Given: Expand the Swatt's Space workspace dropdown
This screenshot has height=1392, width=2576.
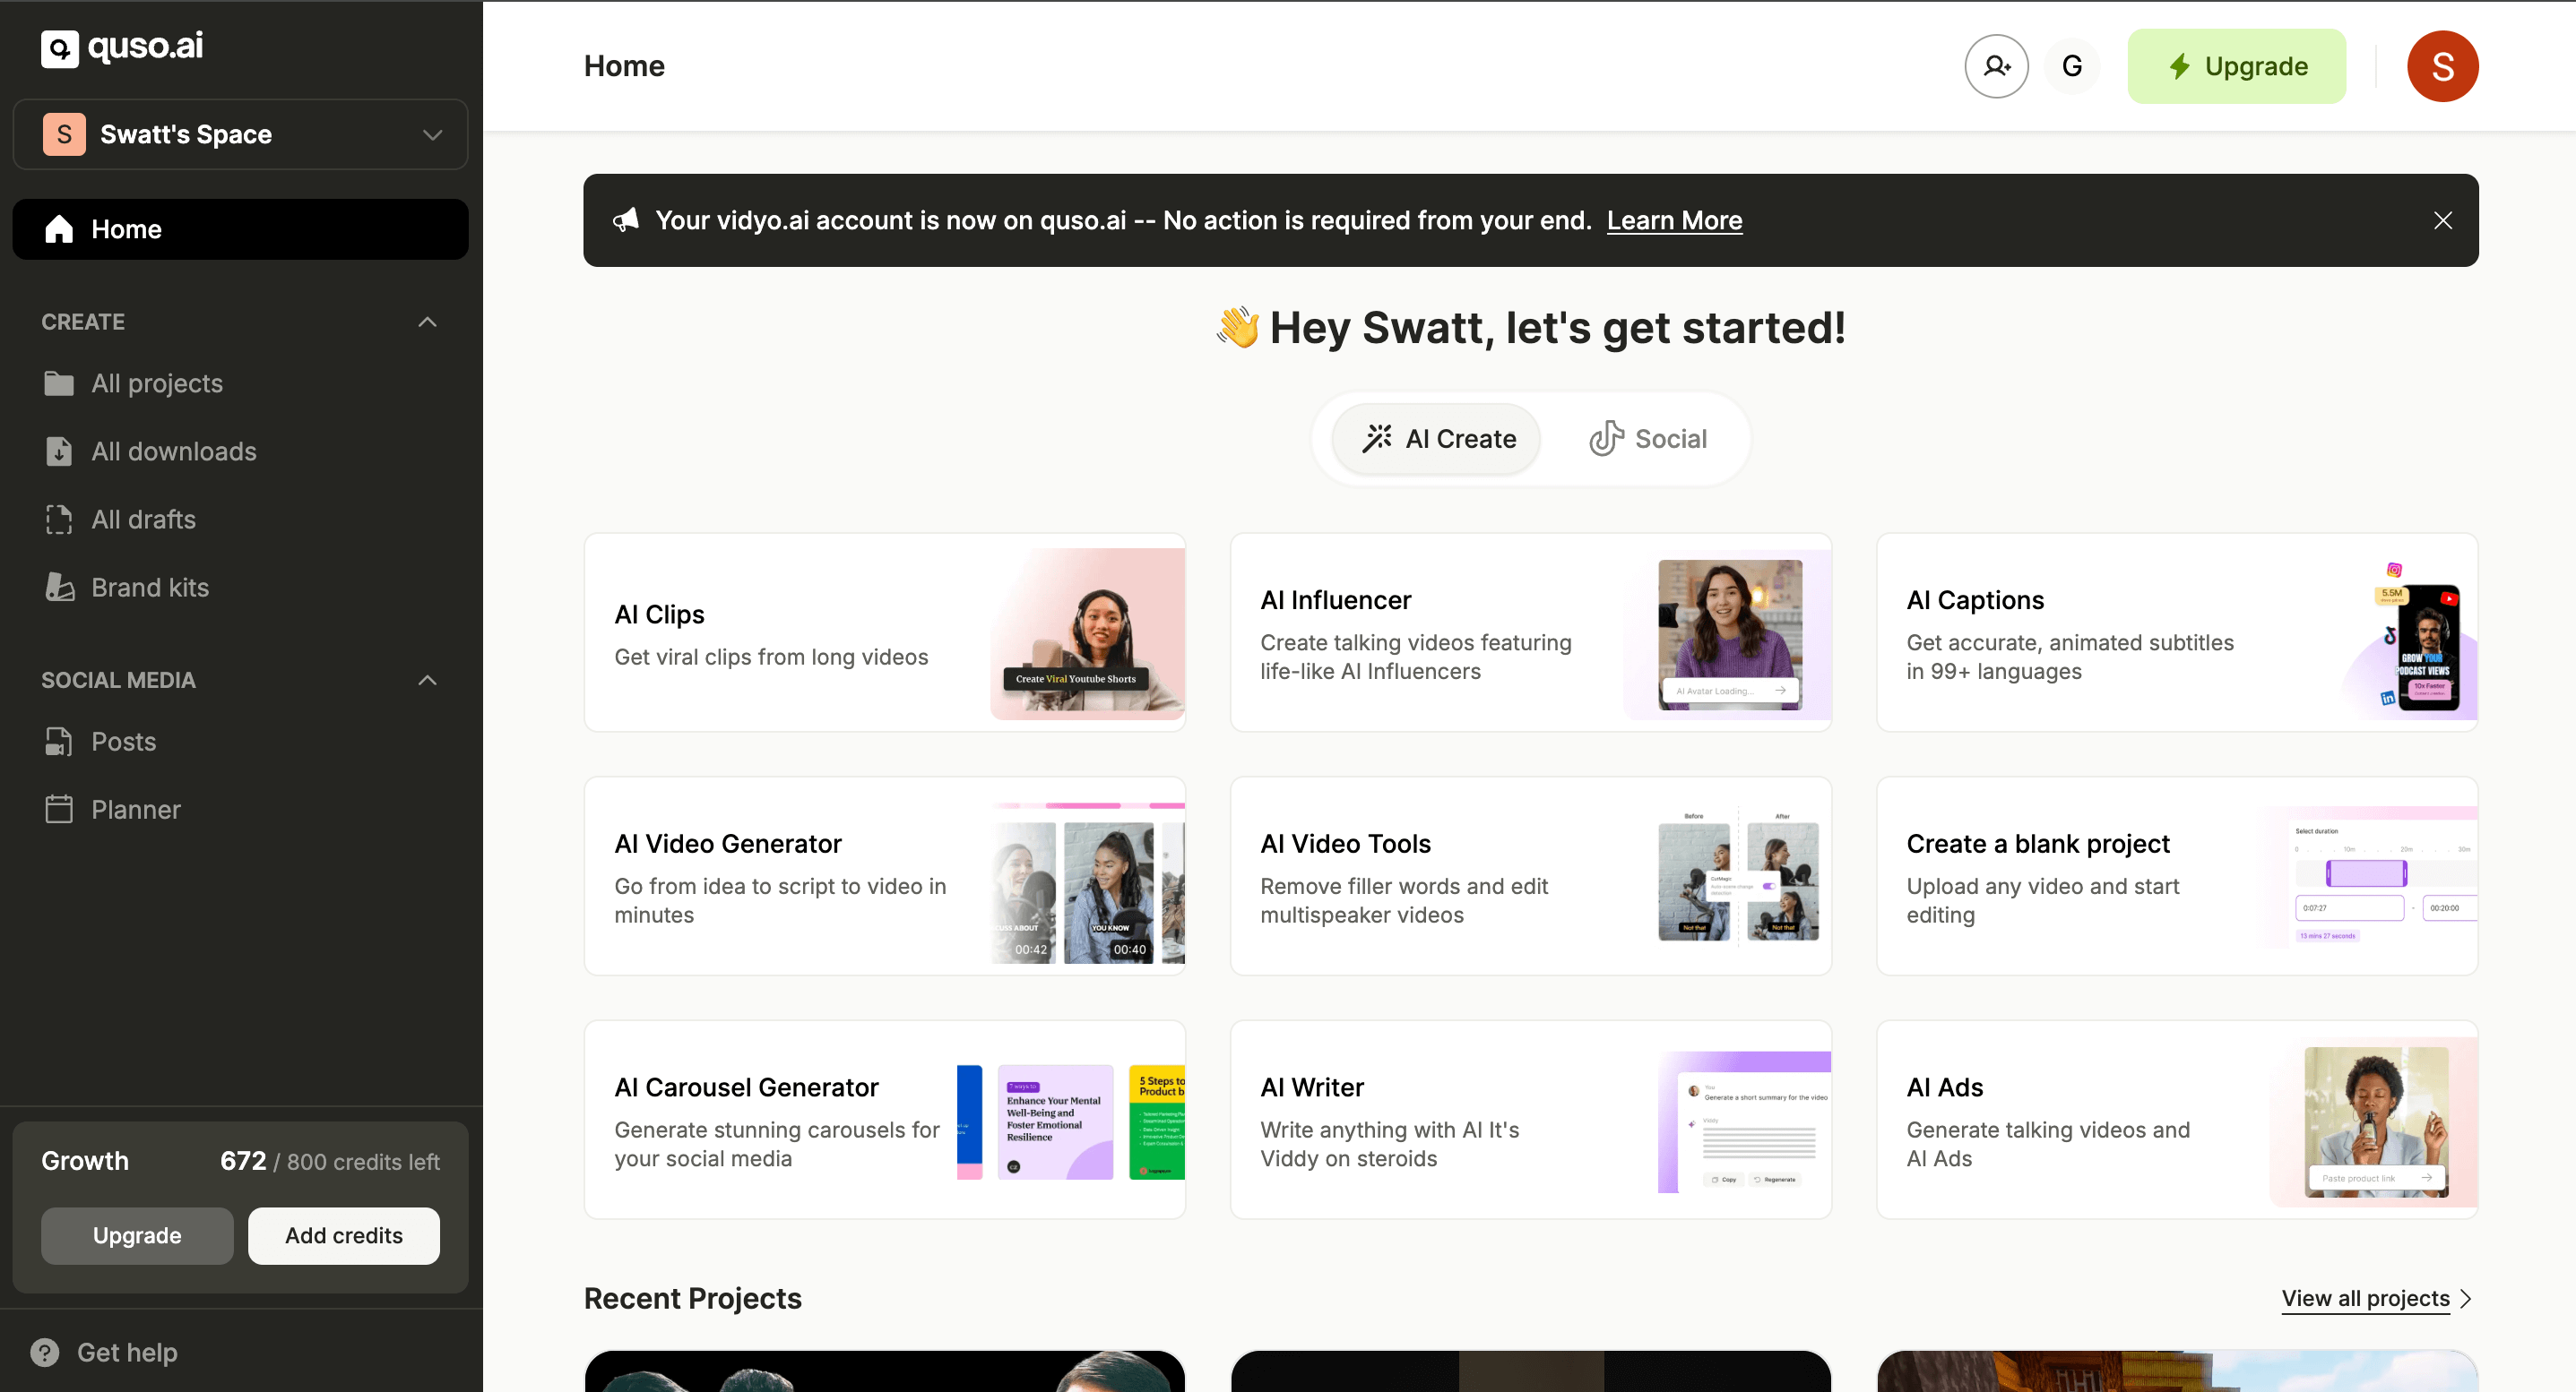Looking at the screenshot, I should (432, 135).
